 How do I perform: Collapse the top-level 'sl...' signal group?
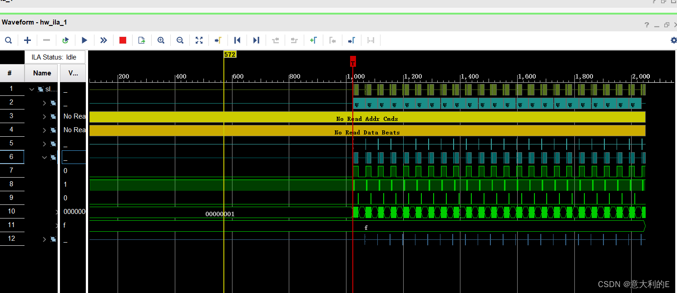point(32,89)
